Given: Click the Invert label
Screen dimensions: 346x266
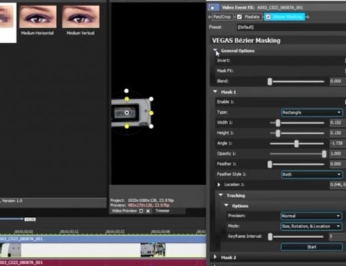Looking at the screenshot, I should [x=224, y=61].
